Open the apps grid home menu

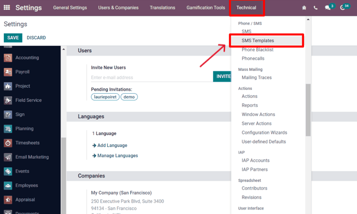[7, 8]
